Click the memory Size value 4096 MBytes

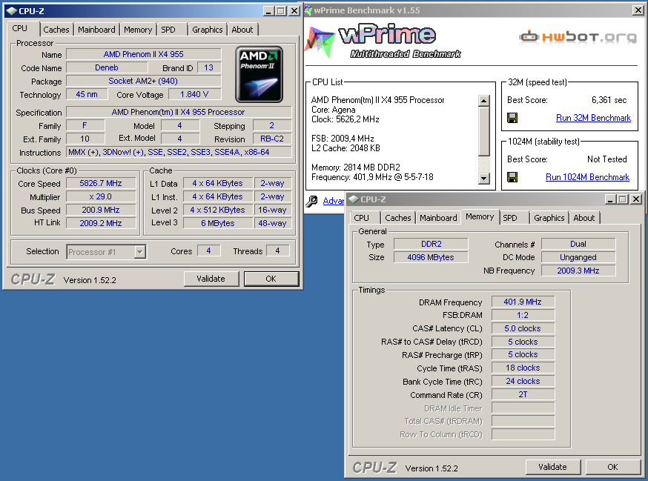[x=431, y=257]
